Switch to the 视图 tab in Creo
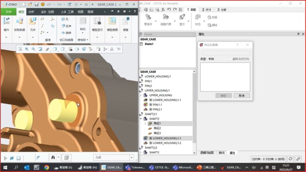This screenshot has height=172, width=306. (x=80, y=12)
